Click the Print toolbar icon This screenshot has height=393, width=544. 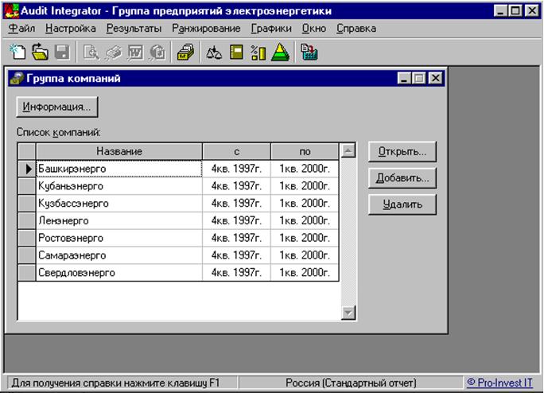click(x=114, y=53)
